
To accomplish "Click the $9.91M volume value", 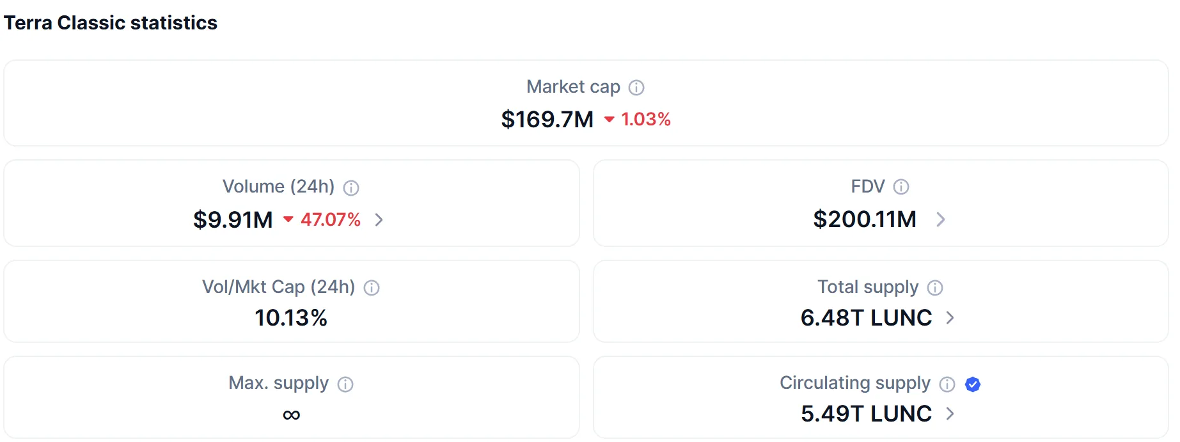I will pyautogui.click(x=233, y=220).
